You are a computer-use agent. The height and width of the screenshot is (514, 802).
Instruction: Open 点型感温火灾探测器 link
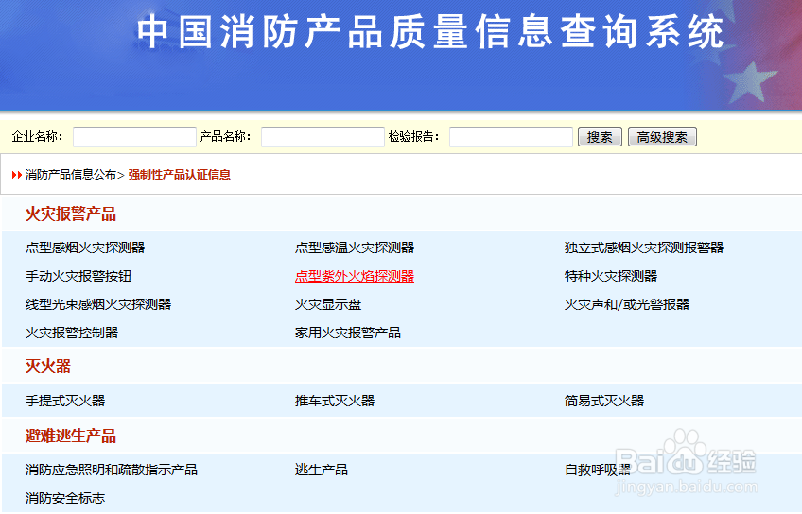tap(355, 248)
